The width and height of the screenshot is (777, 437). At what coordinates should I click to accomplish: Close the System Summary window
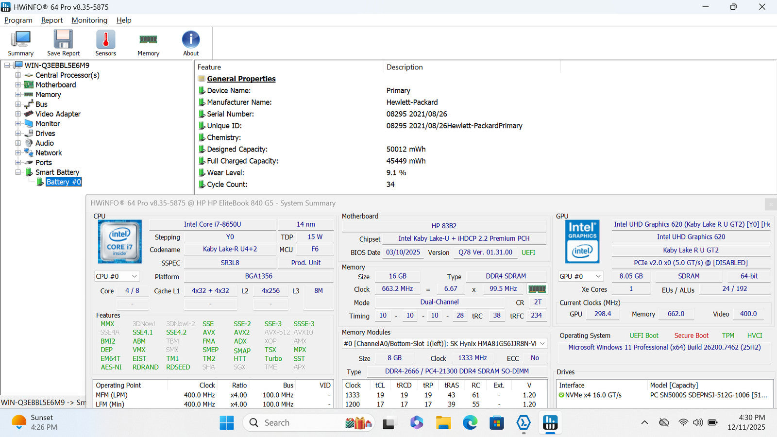(770, 204)
